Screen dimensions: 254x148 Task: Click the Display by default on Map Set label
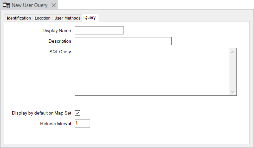coord(42,113)
